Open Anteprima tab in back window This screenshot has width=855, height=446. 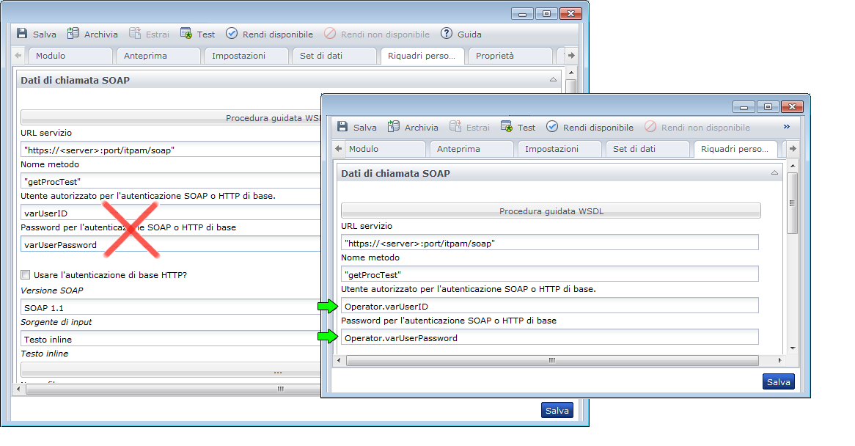coord(158,56)
